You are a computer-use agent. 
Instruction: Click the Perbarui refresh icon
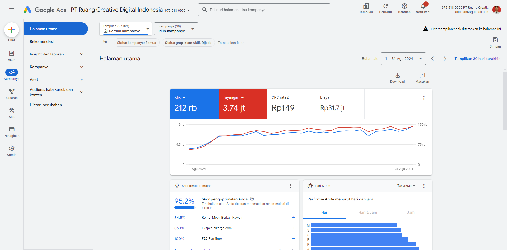tap(385, 8)
